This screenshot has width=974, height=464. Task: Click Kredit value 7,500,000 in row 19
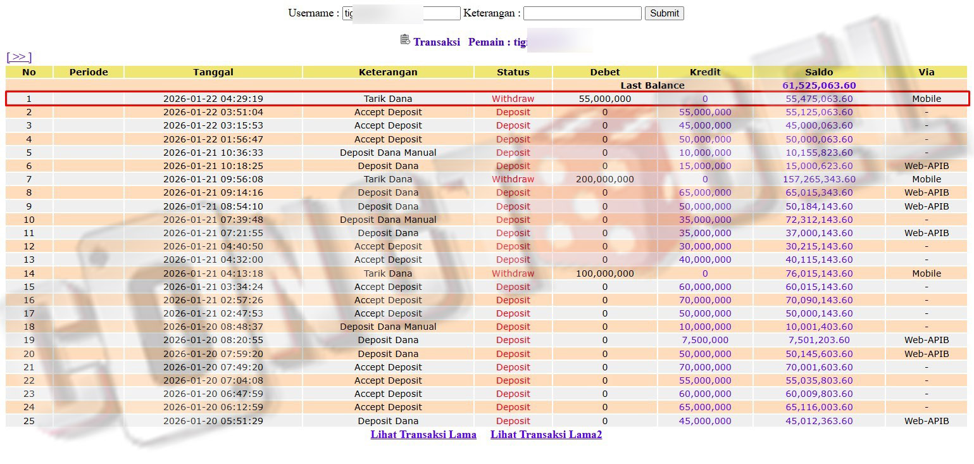704,340
